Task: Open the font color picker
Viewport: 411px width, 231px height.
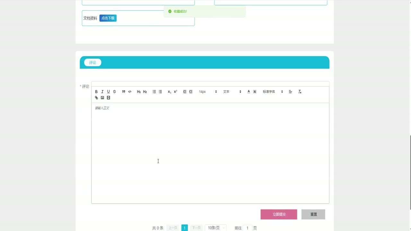Action: 249,92
